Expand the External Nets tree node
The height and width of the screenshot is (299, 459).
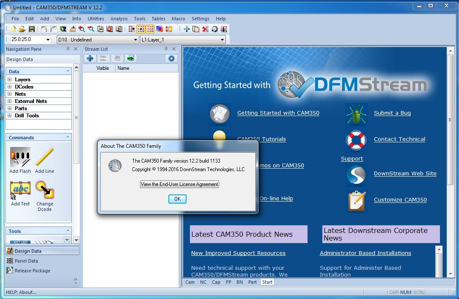[10, 101]
